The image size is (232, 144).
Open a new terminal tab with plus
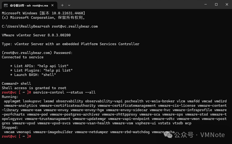coord(62,5)
